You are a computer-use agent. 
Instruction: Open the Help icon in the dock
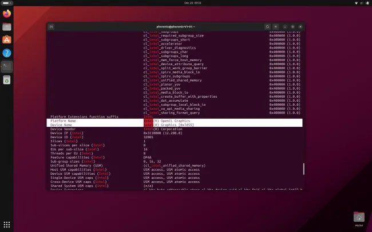pos(7,53)
